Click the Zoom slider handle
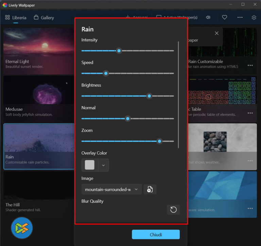 coord(159,141)
